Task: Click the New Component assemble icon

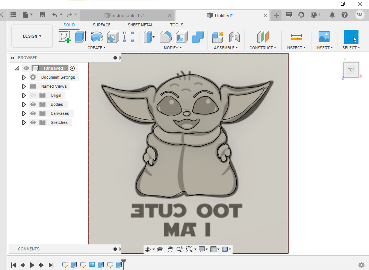Action: (x=218, y=37)
